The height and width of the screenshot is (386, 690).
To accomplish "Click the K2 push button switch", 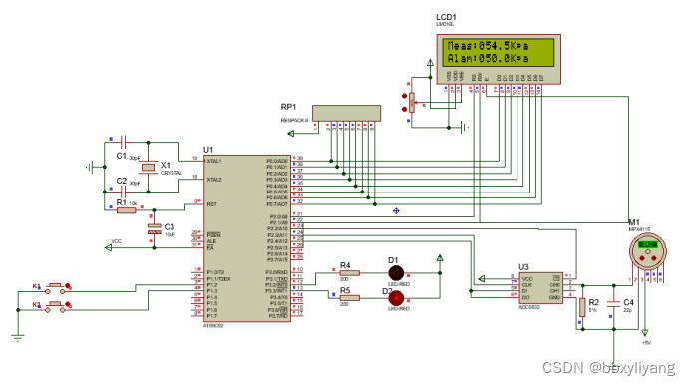I will [55, 307].
